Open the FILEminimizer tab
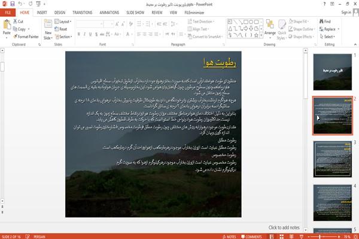This screenshot has width=359, height=239. coord(194,13)
